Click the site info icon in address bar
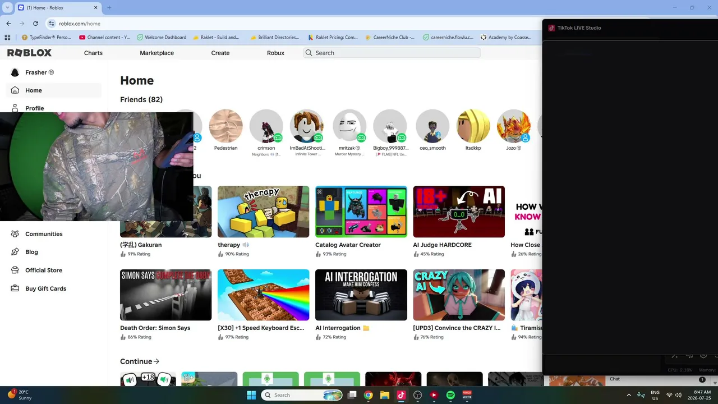Viewport: 718px width, 404px height. point(52,24)
